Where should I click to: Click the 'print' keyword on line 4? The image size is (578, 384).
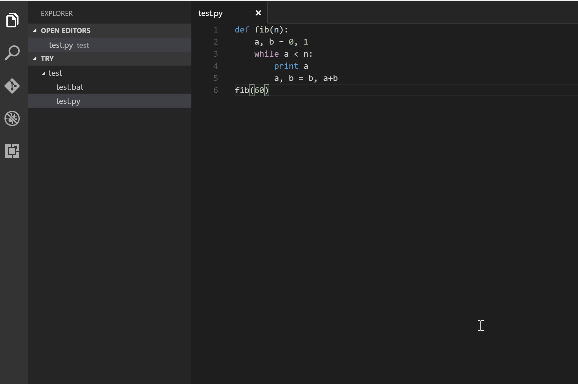[x=286, y=66]
